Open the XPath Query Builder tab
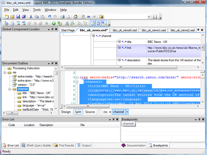The image size is (207, 155). tap(37, 145)
